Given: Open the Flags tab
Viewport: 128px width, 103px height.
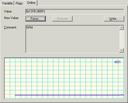Looking at the screenshot, I should (19, 3).
